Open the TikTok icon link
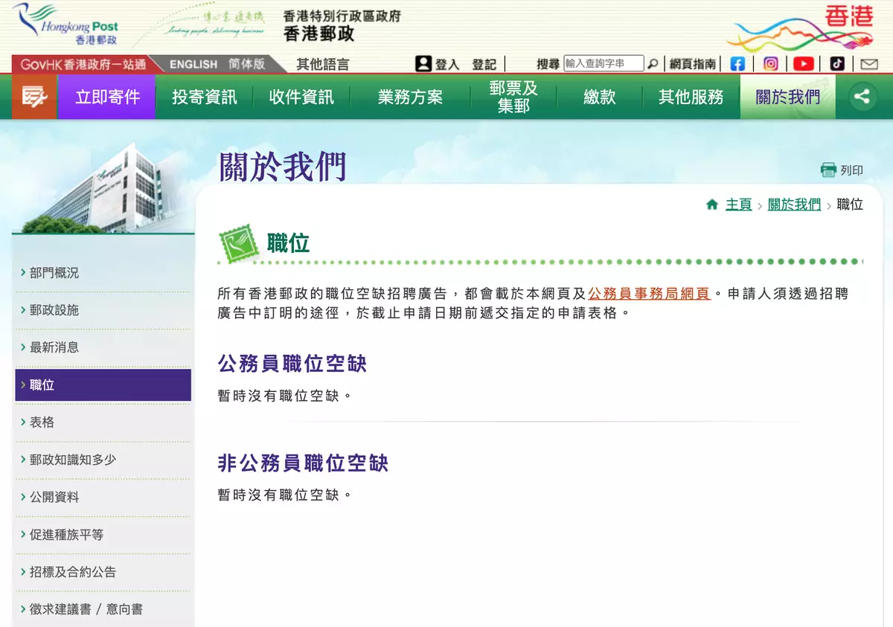893x627 pixels. tap(837, 64)
